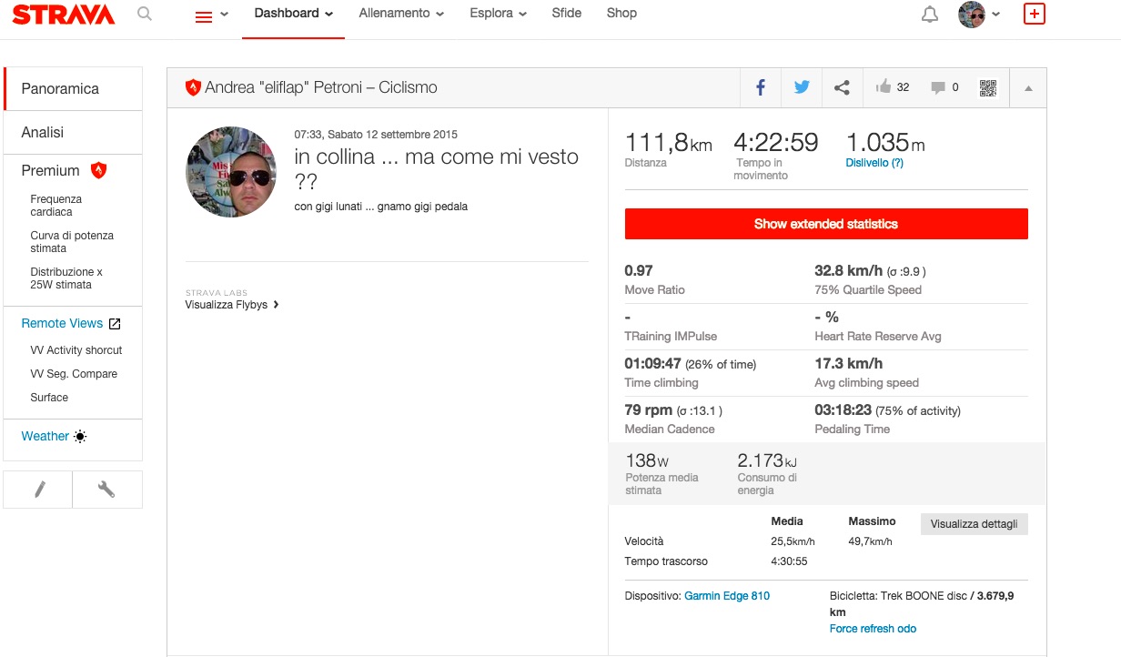Click the red plus upload icon
This screenshot has width=1121, height=657.
click(1034, 15)
